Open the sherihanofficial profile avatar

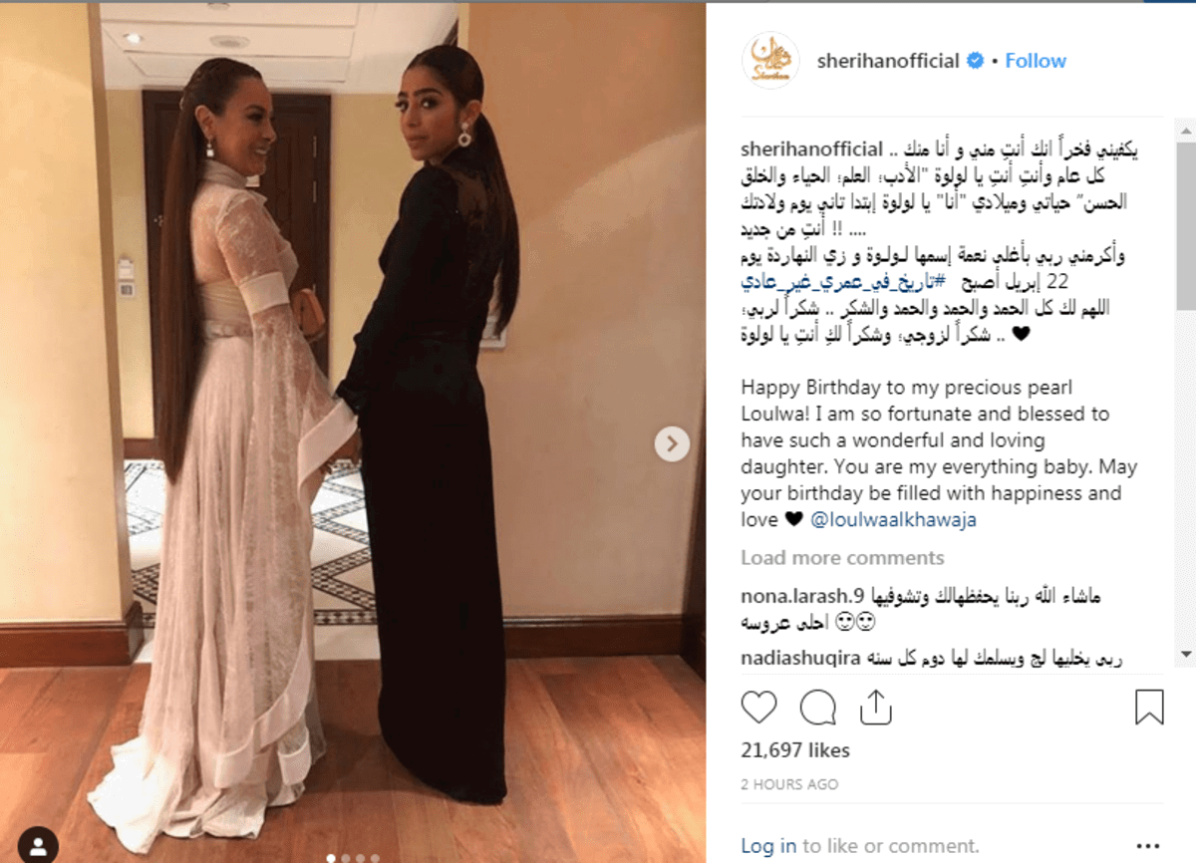770,61
